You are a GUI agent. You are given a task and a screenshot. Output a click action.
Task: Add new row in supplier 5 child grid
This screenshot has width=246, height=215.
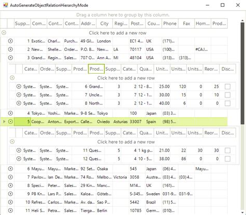126,142
